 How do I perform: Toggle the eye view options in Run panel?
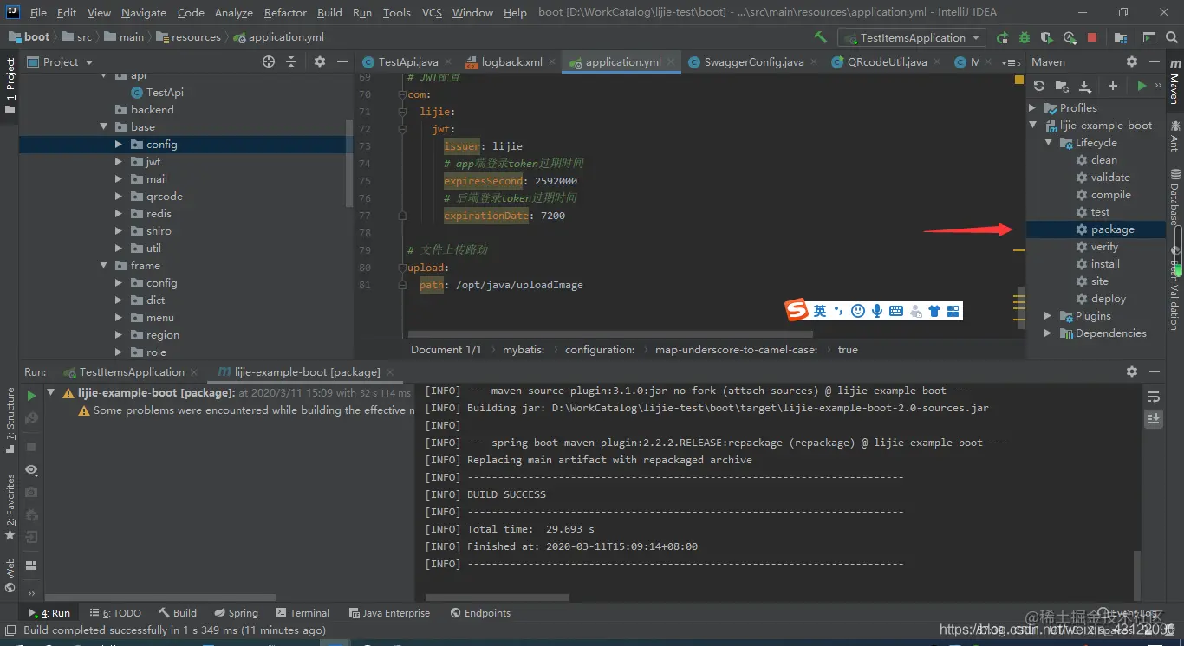pos(32,469)
